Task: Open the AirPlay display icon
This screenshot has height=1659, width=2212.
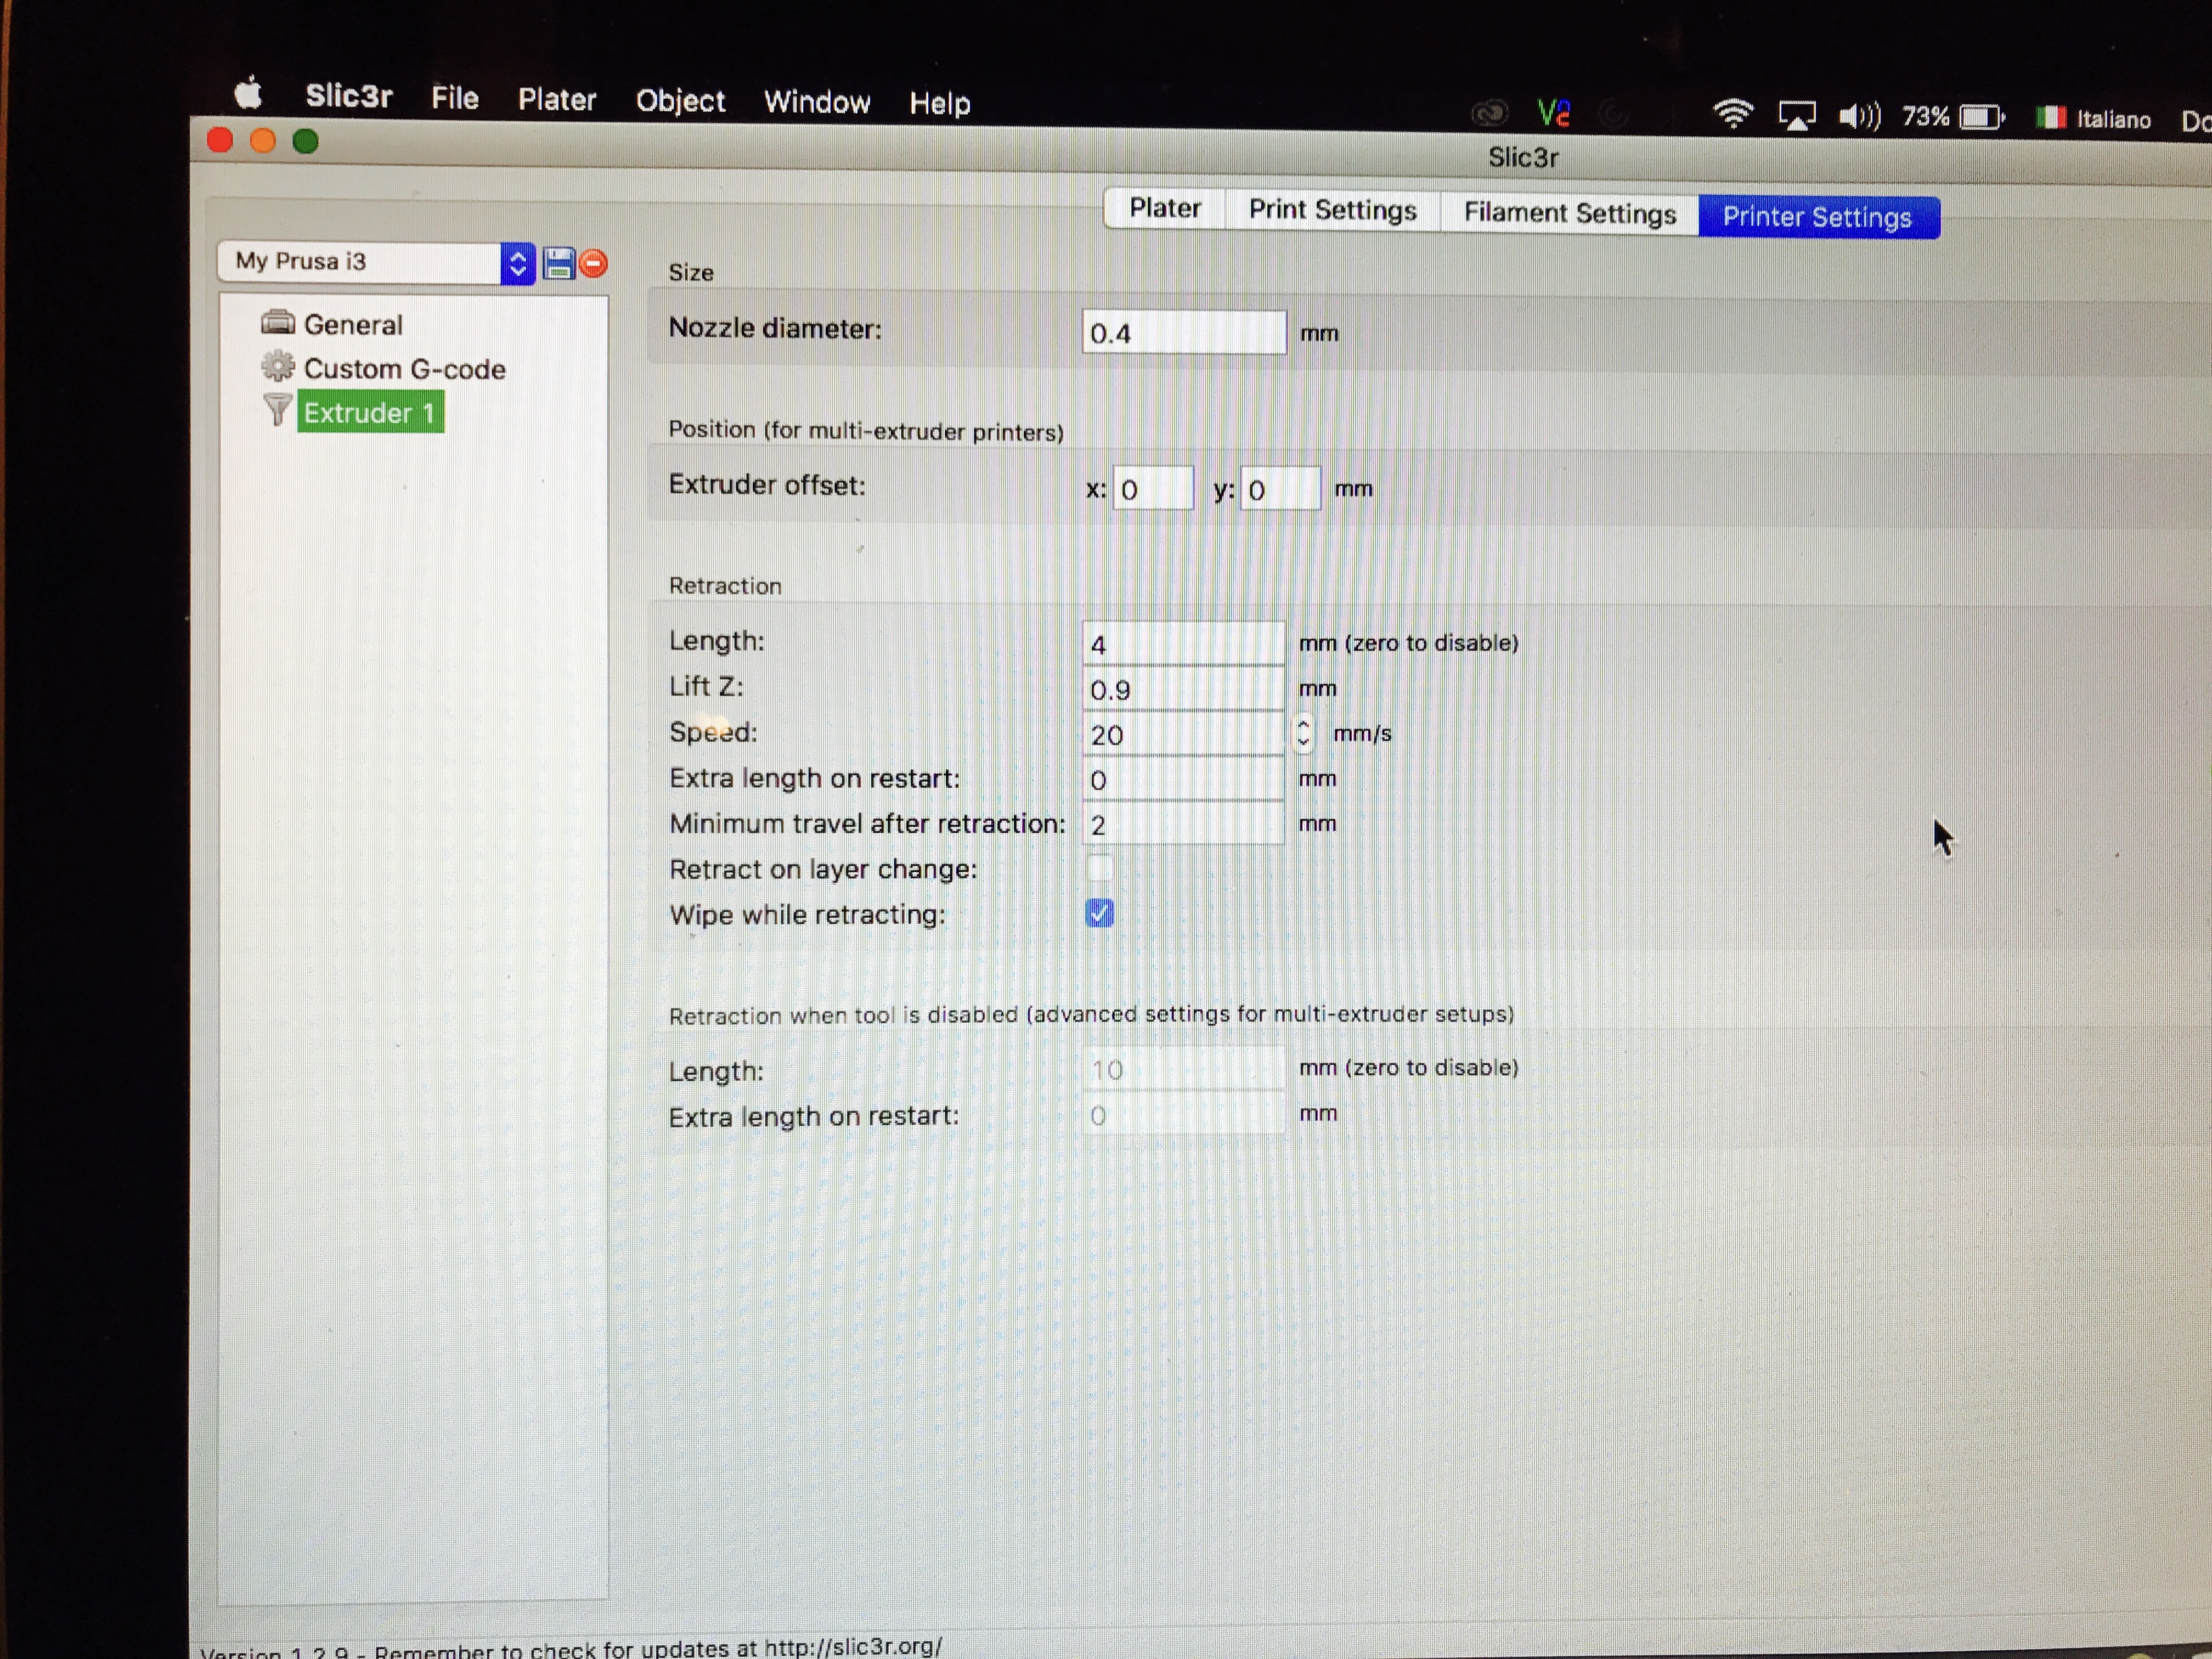Action: 1797,116
